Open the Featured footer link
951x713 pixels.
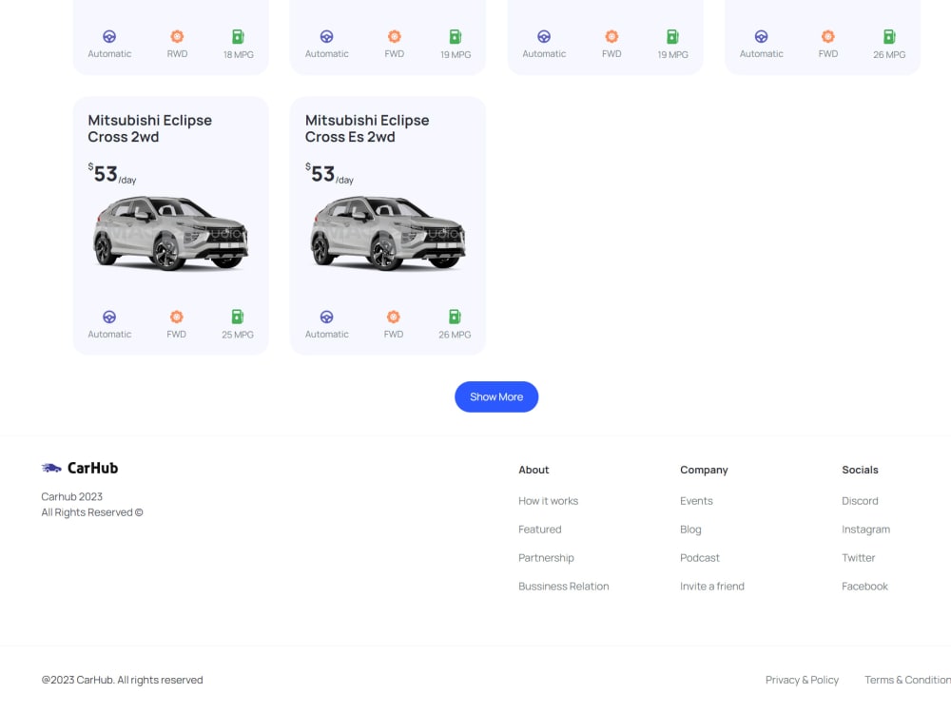540,530
